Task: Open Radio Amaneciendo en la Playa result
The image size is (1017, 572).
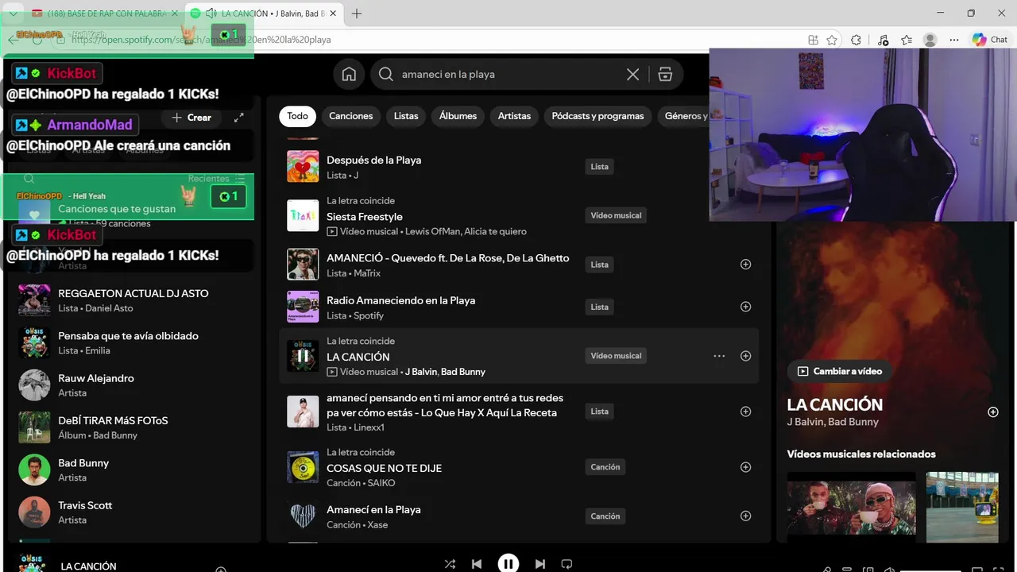Action: click(400, 300)
